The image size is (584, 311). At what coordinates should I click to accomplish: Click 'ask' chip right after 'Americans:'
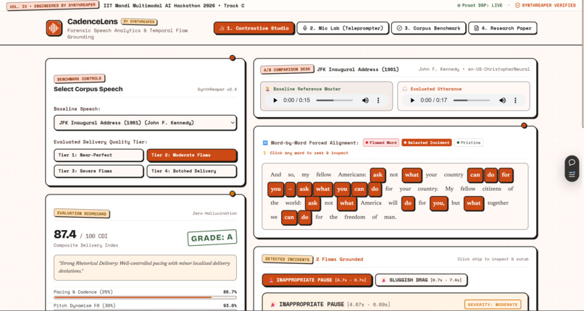point(377,175)
